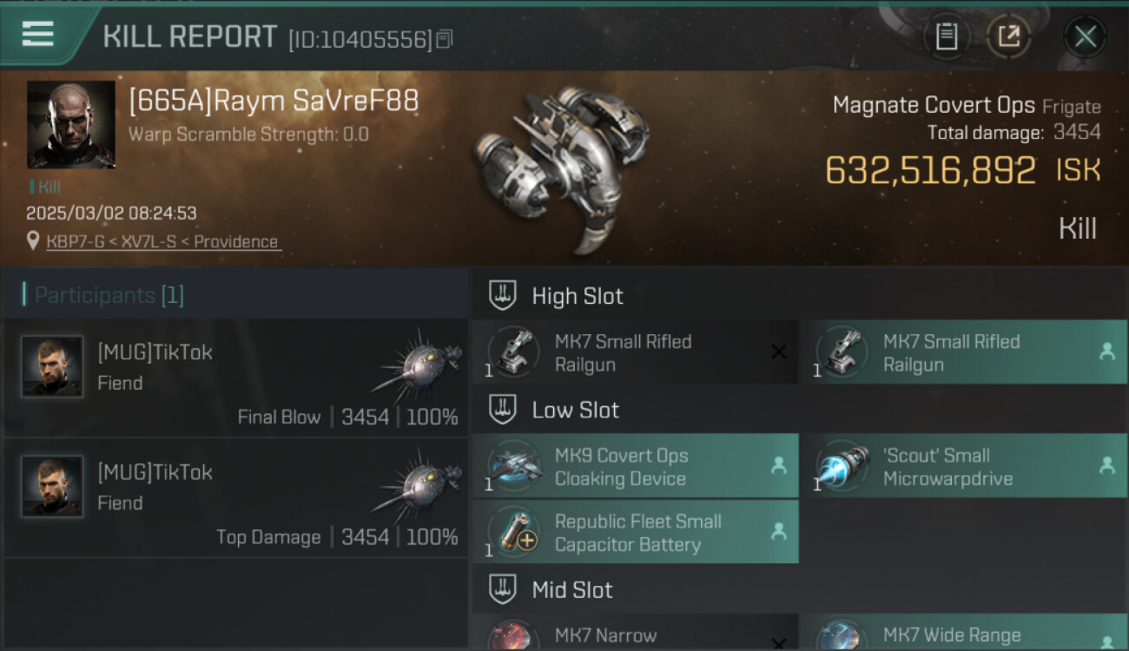Select MK9 Covert Ops Cloaking Device
This screenshot has height=651, width=1129.
pyautogui.click(x=635, y=466)
